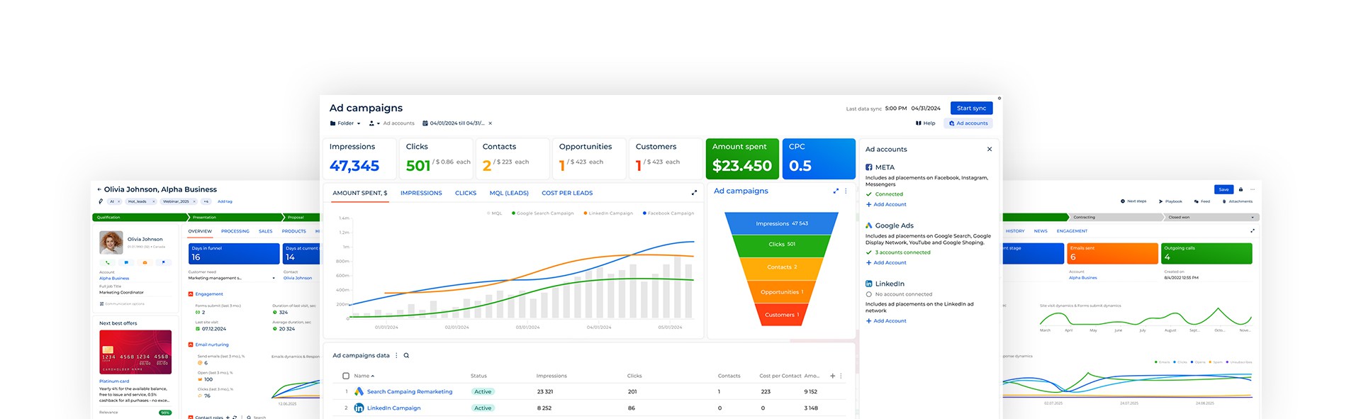Click the Start sync button

(x=971, y=108)
